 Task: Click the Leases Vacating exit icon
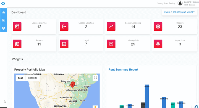(64, 27)
